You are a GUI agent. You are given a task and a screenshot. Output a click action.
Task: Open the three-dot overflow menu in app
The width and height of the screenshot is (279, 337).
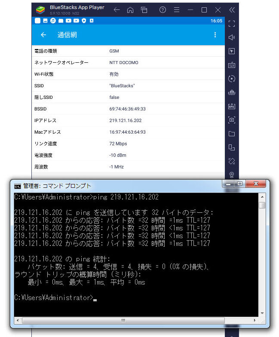tap(215, 35)
